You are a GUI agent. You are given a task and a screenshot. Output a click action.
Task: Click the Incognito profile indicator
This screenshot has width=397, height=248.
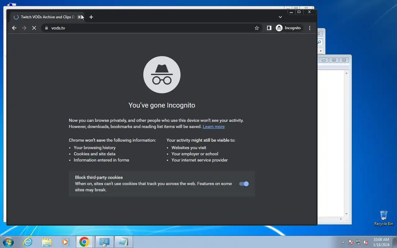coord(288,28)
